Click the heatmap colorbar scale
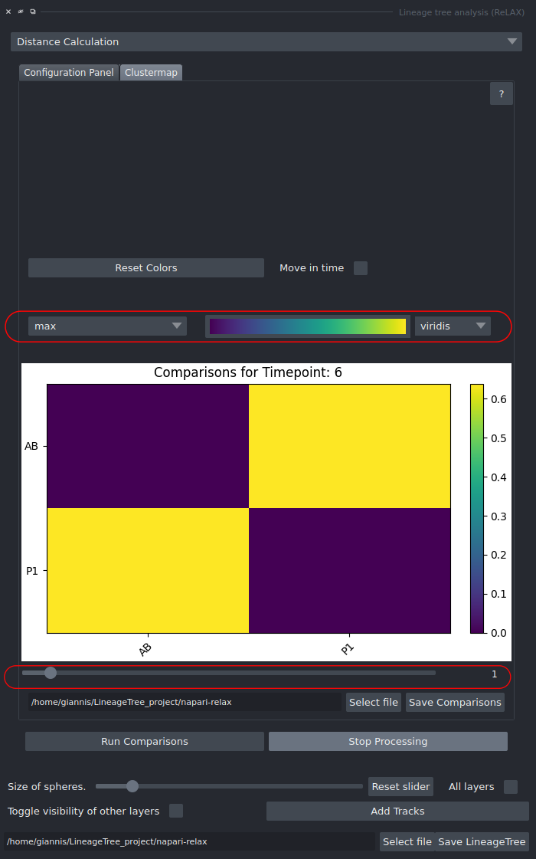Screen dimensions: 536x859 [x=477, y=509]
